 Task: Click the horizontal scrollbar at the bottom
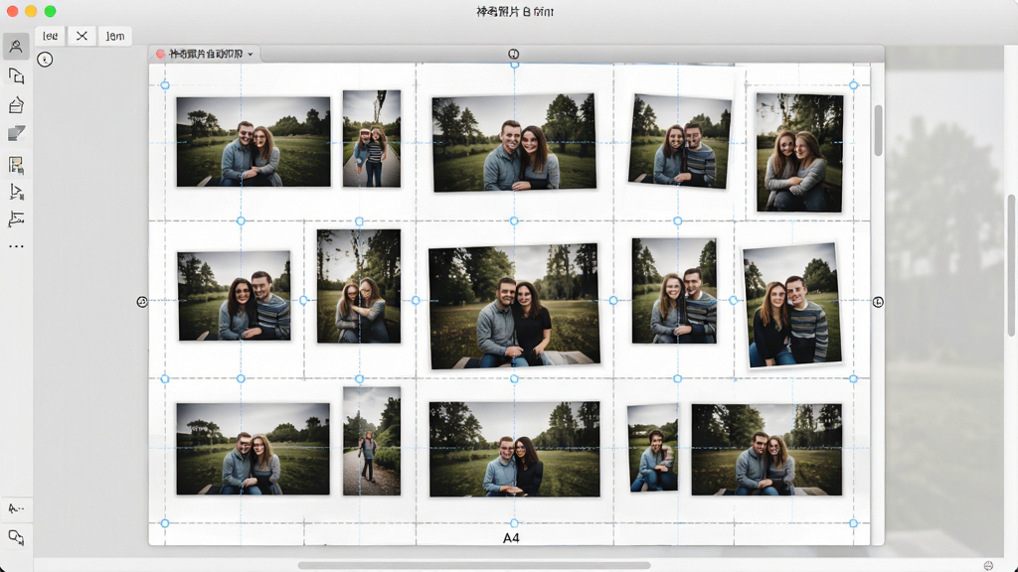tap(474, 565)
